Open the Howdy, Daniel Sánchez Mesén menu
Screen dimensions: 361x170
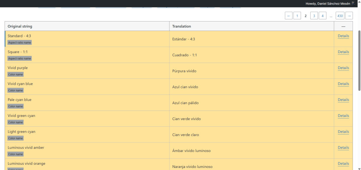[x=328, y=4]
